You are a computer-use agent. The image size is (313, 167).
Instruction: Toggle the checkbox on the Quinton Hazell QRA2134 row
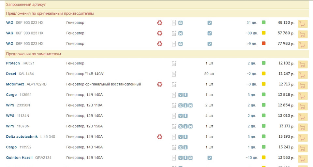[209, 158]
